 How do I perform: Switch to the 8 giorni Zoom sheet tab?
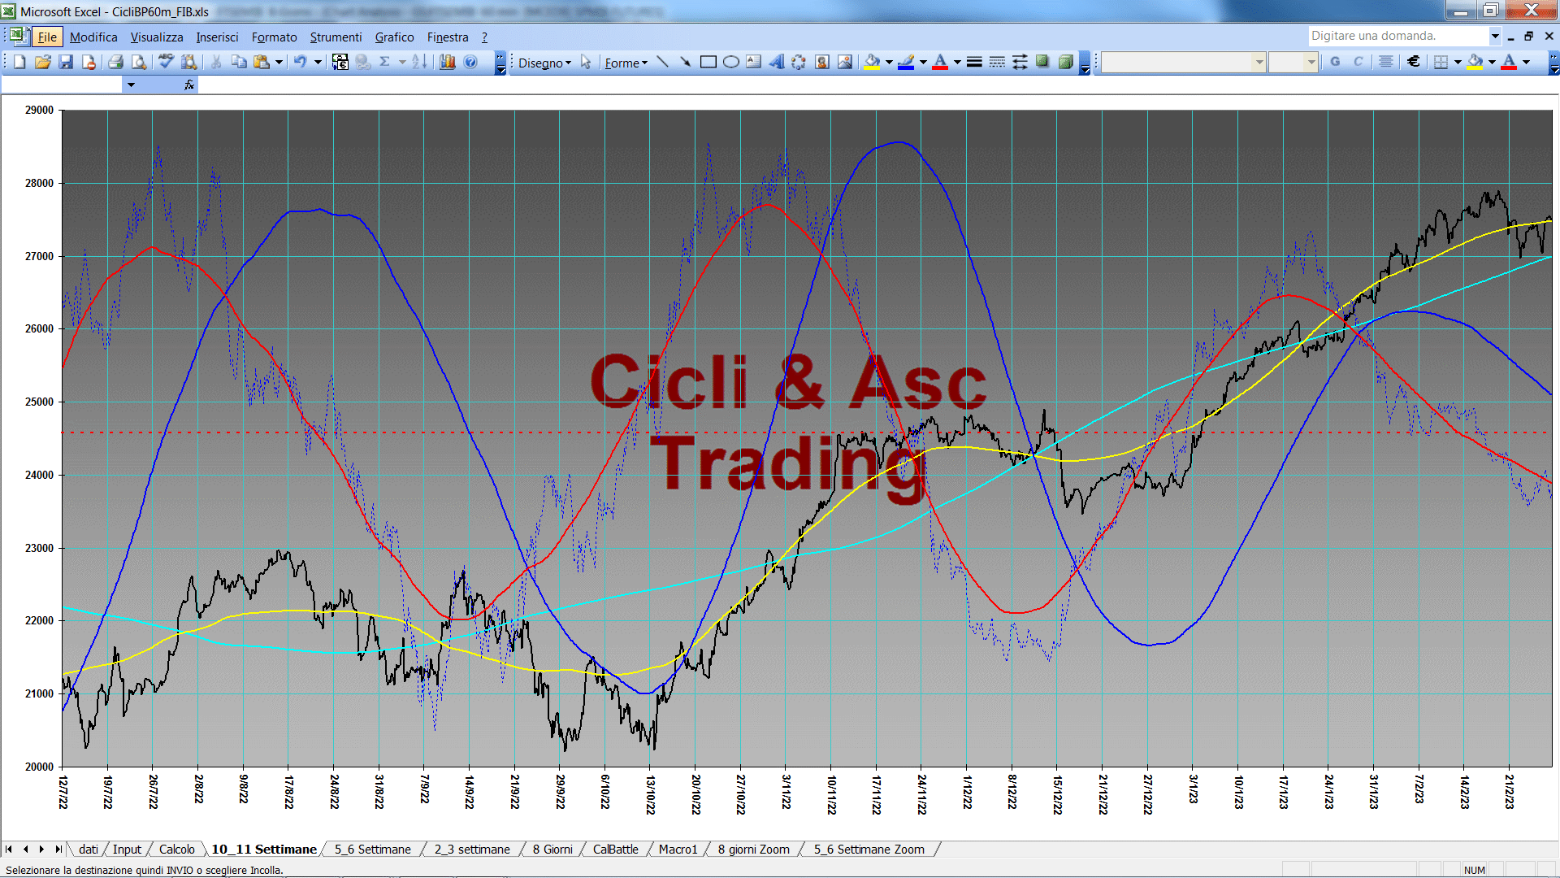pyautogui.click(x=753, y=849)
